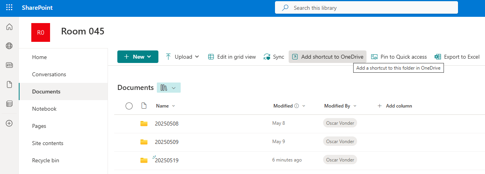Click the Pin to Quick access icon
485x174 pixels.
point(374,57)
